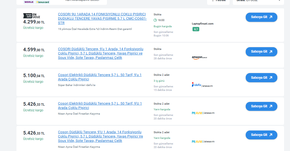
Task: Open the COSORI 9U 1ARADA CMC-CO601-STR listing link
Action: (x=102, y=18)
